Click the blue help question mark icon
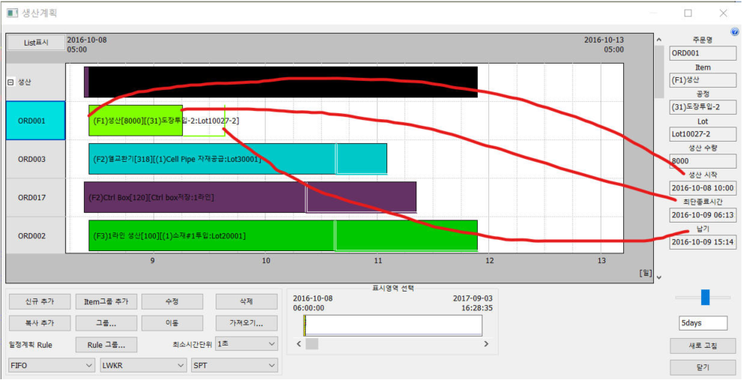This screenshot has height=380, width=743. 735,31
